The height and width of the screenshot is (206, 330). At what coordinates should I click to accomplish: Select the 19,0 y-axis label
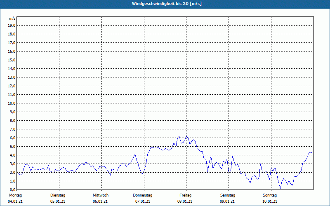click(x=12, y=26)
